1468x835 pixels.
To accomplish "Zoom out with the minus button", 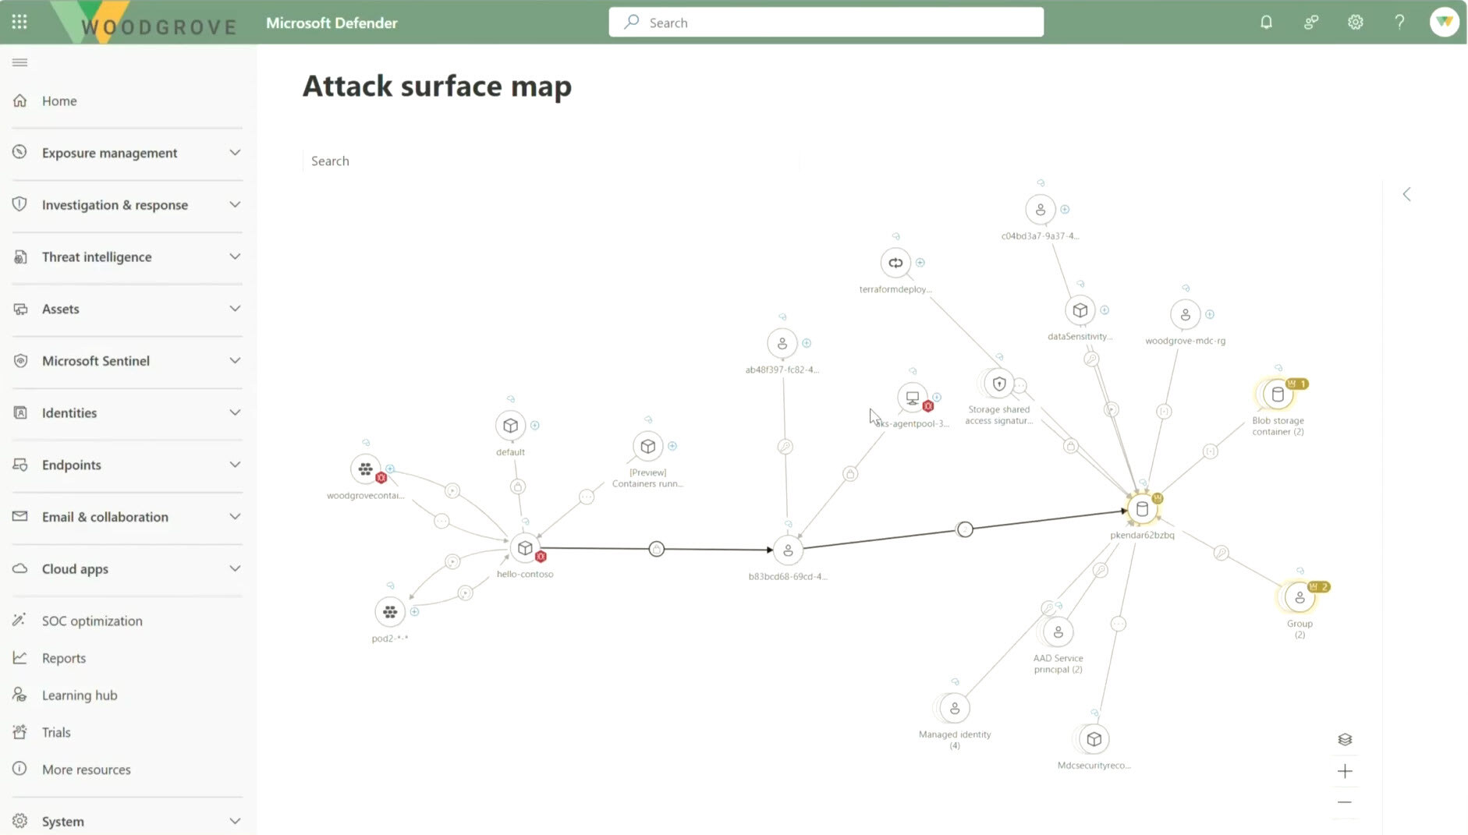I will (1345, 802).
